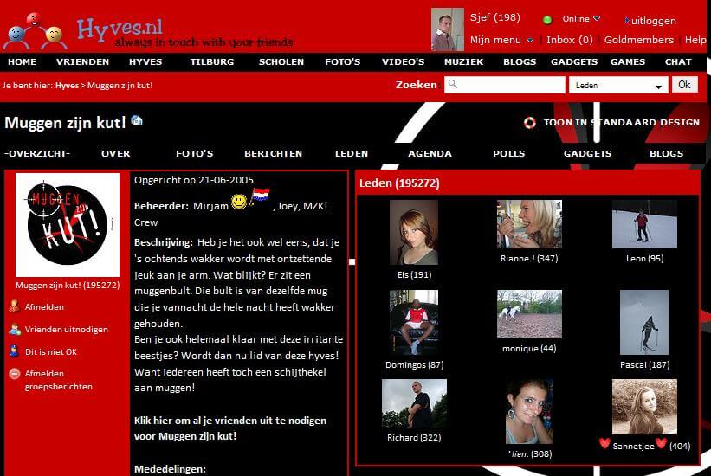Viewport: 711px width, 476px height.
Task: Open the Help link
Action: 695,40
